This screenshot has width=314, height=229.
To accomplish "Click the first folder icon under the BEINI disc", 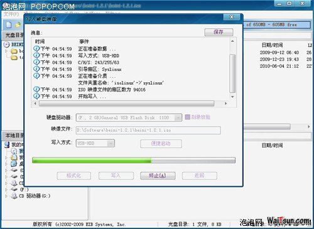I will click(x=14, y=51).
